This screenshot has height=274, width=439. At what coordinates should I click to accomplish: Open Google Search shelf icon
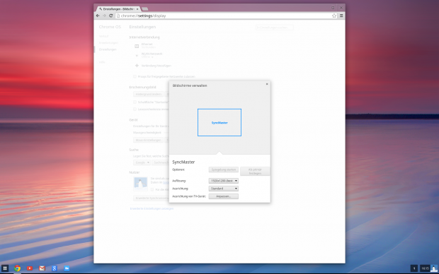click(x=55, y=268)
